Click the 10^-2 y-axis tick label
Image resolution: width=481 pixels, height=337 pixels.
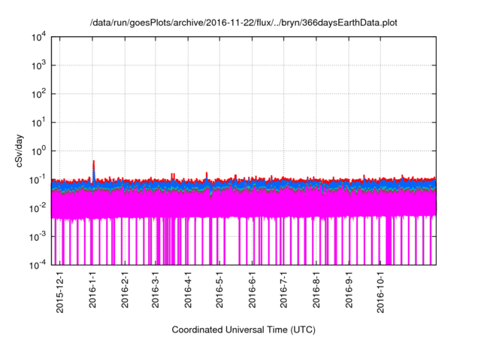[x=38, y=208]
